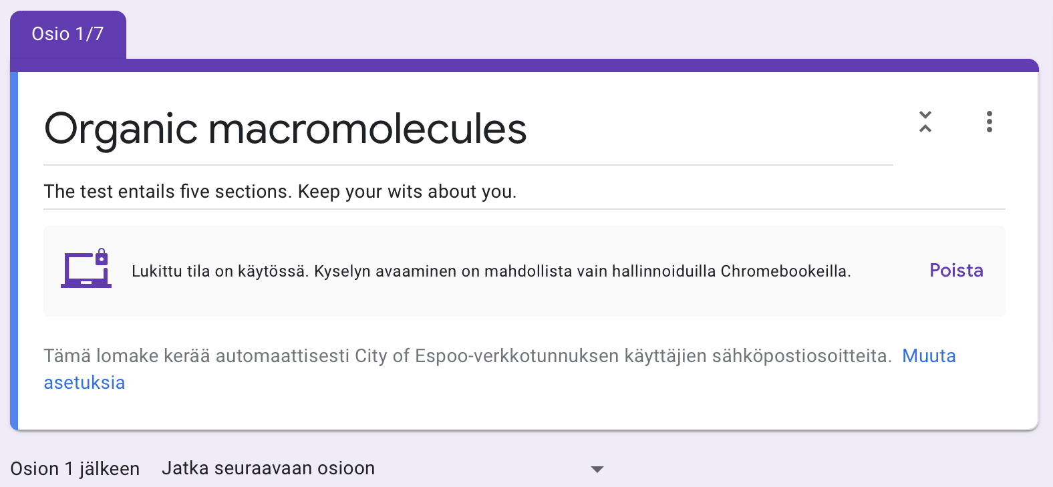Expand the 'Jatka seuraavaan osioon' selector
The width and height of the screenshot is (1053, 487).
268,468
